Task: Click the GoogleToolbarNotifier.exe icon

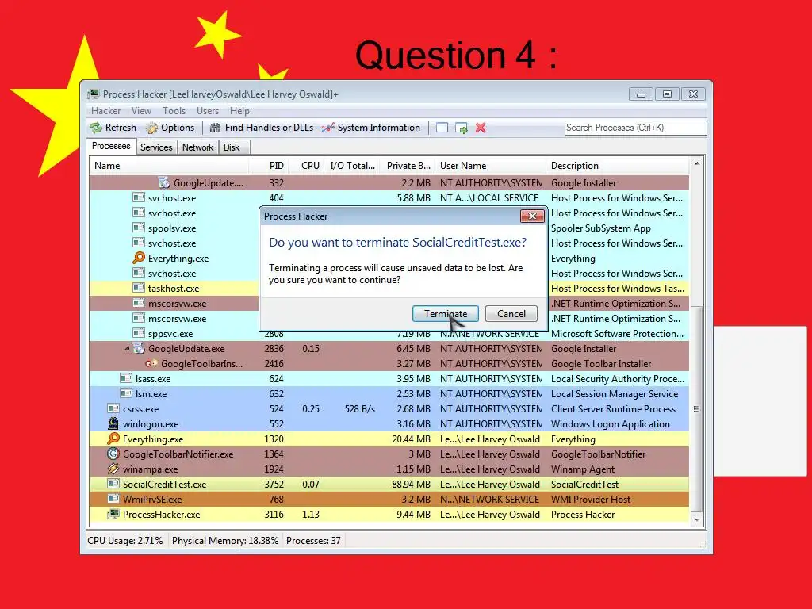Action: pyautogui.click(x=113, y=454)
